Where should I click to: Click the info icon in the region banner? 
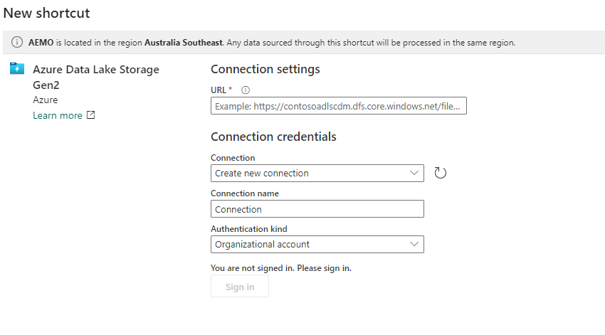pos(17,42)
